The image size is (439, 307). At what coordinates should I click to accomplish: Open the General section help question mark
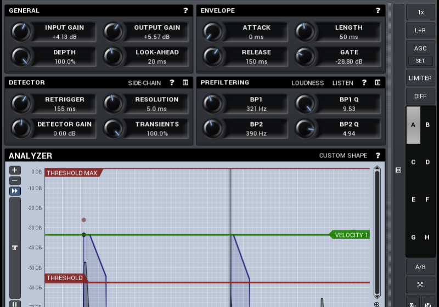tap(185, 10)
